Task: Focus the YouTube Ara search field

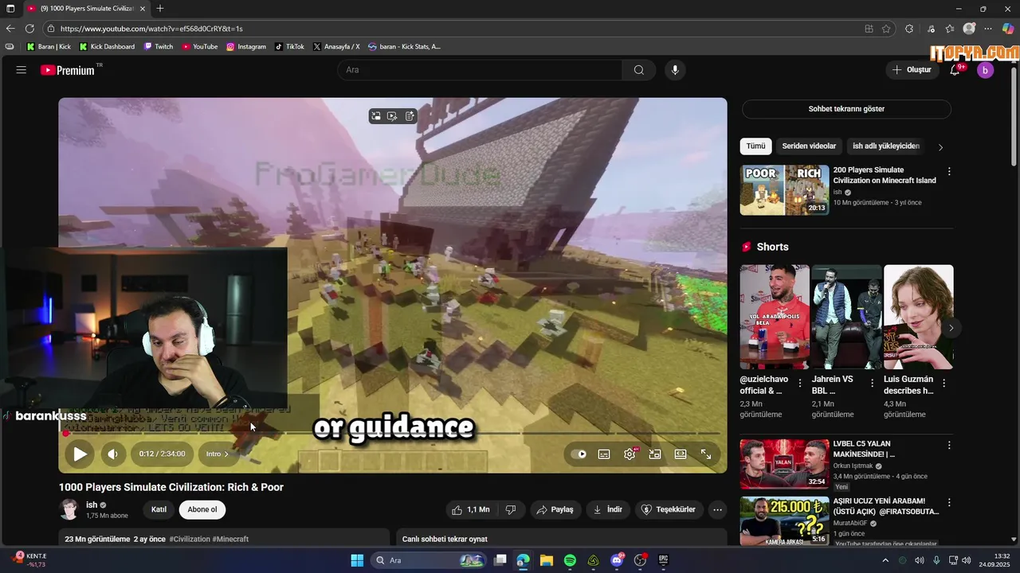Action: pos(481,70)
